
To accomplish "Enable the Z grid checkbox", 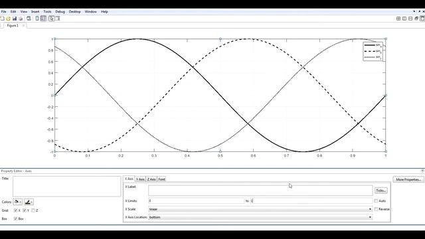I will click(33, 210).
